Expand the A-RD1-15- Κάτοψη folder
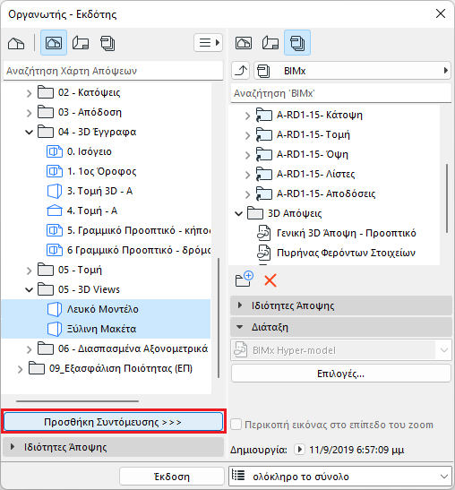455x490 pixels. 247,116
